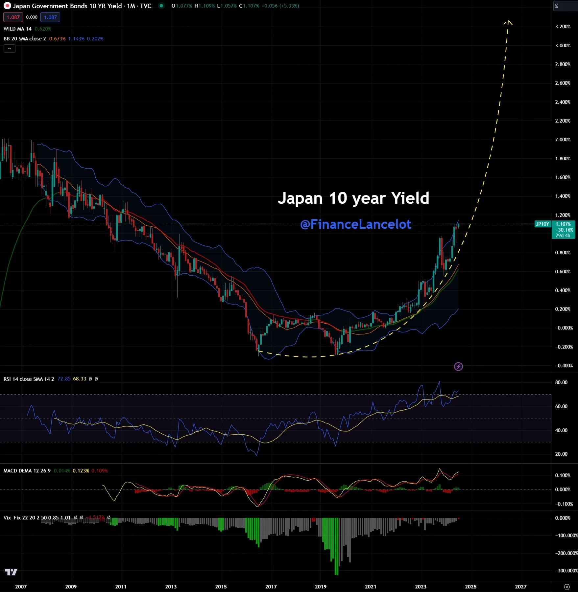Collapse the indicator legend with chevron button
The height and width of the screenshot is (592, 578).
pyautogui.click(x=10, y=49)
